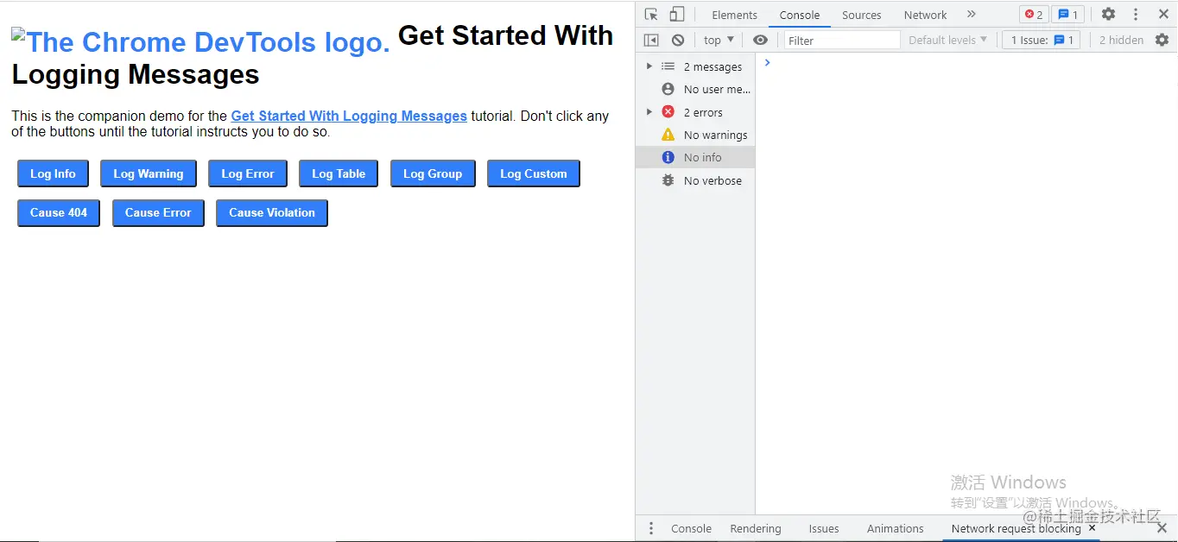Viewport: 1178px width, 542px height.
Task: Select the No user messages row
Action: tap(695, 89)
